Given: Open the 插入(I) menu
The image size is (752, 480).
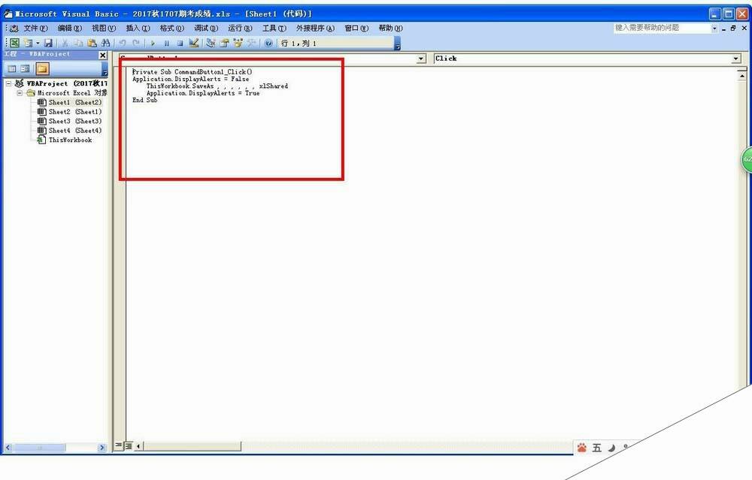Looking at the screenshot, I should [x=138, y=29].
